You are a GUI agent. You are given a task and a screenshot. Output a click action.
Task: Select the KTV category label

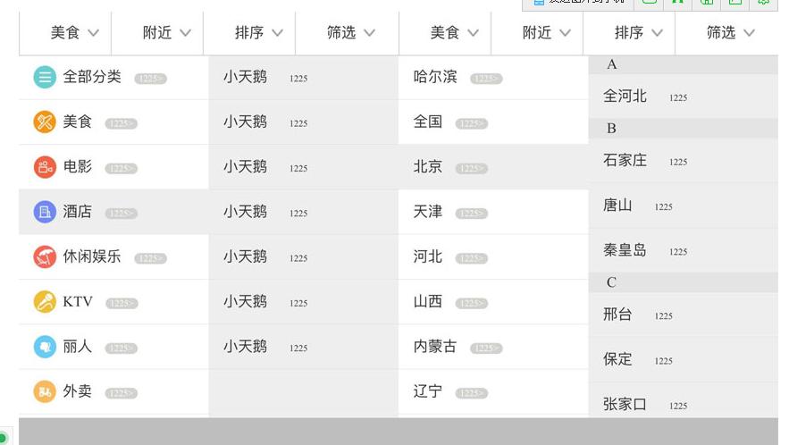click(x=78, y=301)
